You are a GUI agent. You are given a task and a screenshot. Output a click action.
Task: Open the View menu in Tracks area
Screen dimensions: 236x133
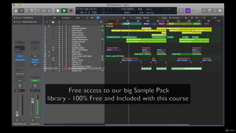pyautogui.click(x=79, y=18)
